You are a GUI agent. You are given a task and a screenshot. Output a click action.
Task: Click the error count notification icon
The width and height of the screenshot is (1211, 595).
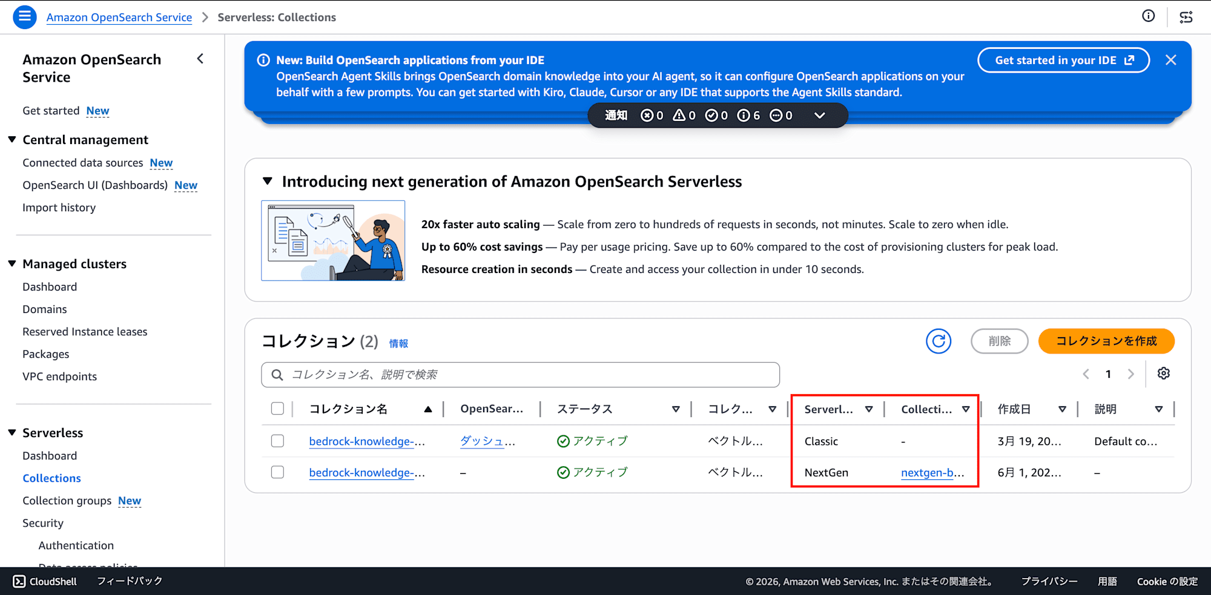pos(647,115)
